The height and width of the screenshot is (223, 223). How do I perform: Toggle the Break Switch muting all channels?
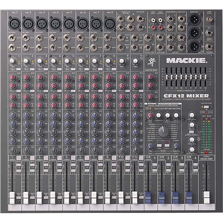click(191, 131)
